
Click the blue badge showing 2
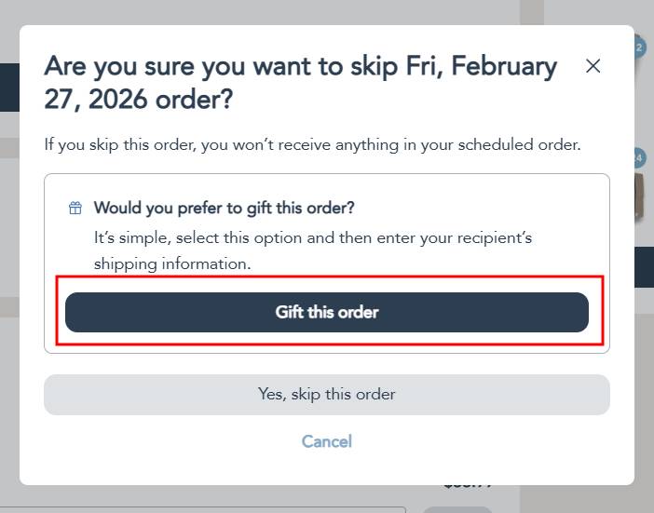(640, 47)
